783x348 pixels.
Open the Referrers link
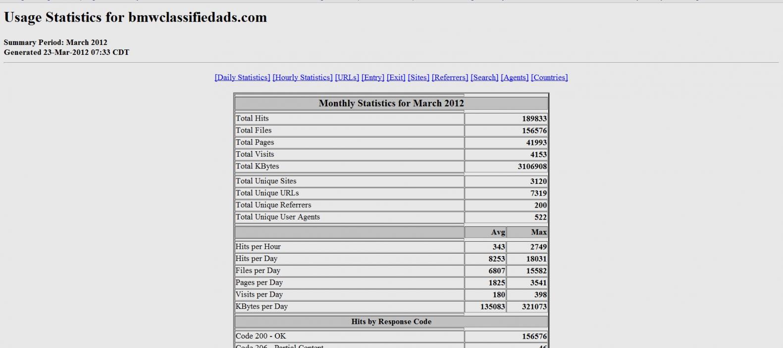(450, 78)
